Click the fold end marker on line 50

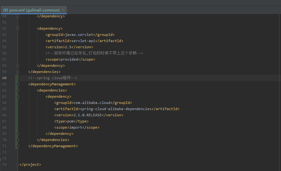pos(18,16)
